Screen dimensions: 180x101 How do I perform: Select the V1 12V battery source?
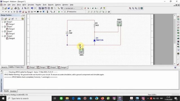[67, 33]
